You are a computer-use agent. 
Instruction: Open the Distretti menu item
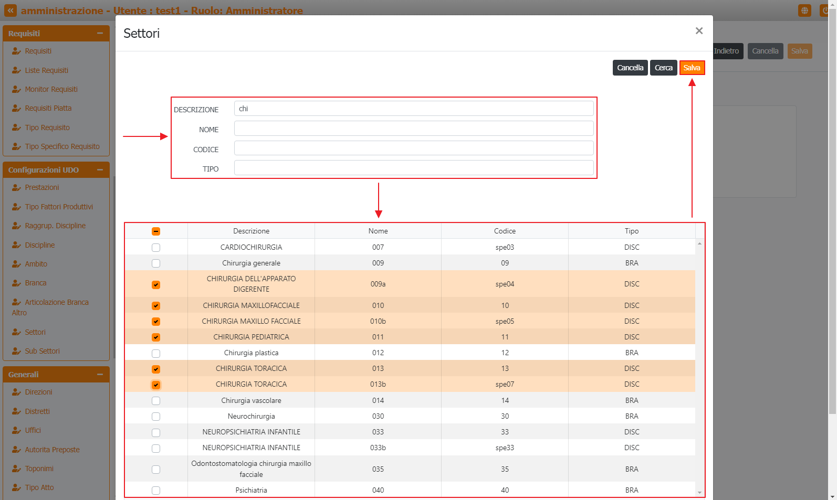37,412
